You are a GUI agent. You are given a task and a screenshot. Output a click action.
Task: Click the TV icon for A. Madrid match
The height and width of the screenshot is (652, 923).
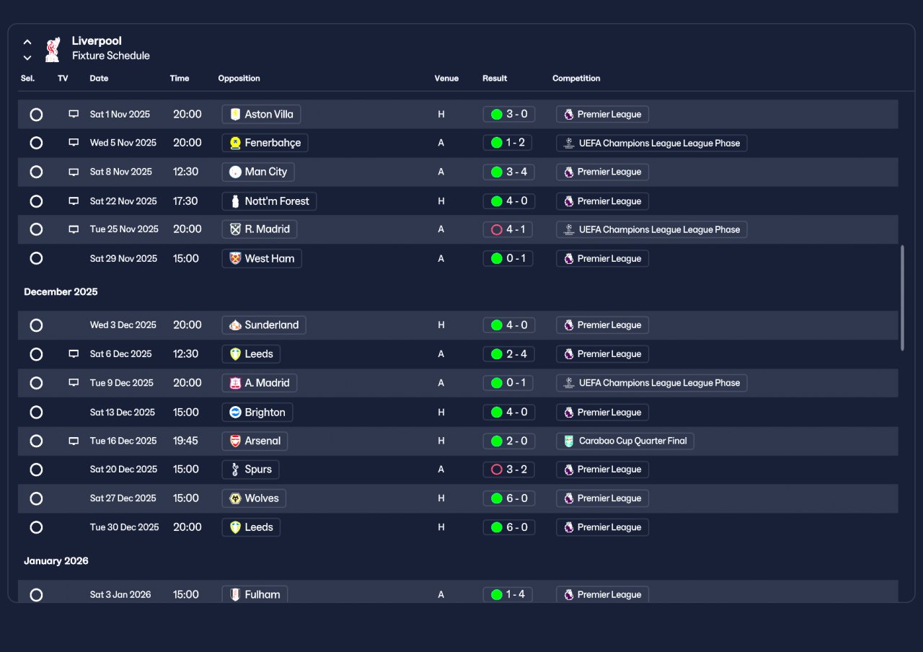coord(74,383)
